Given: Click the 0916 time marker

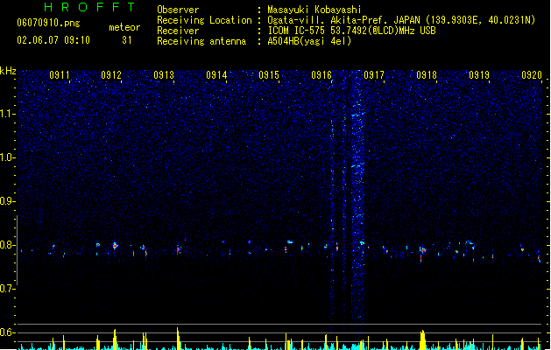Looking at the screenshot, I should pos(321,75).
